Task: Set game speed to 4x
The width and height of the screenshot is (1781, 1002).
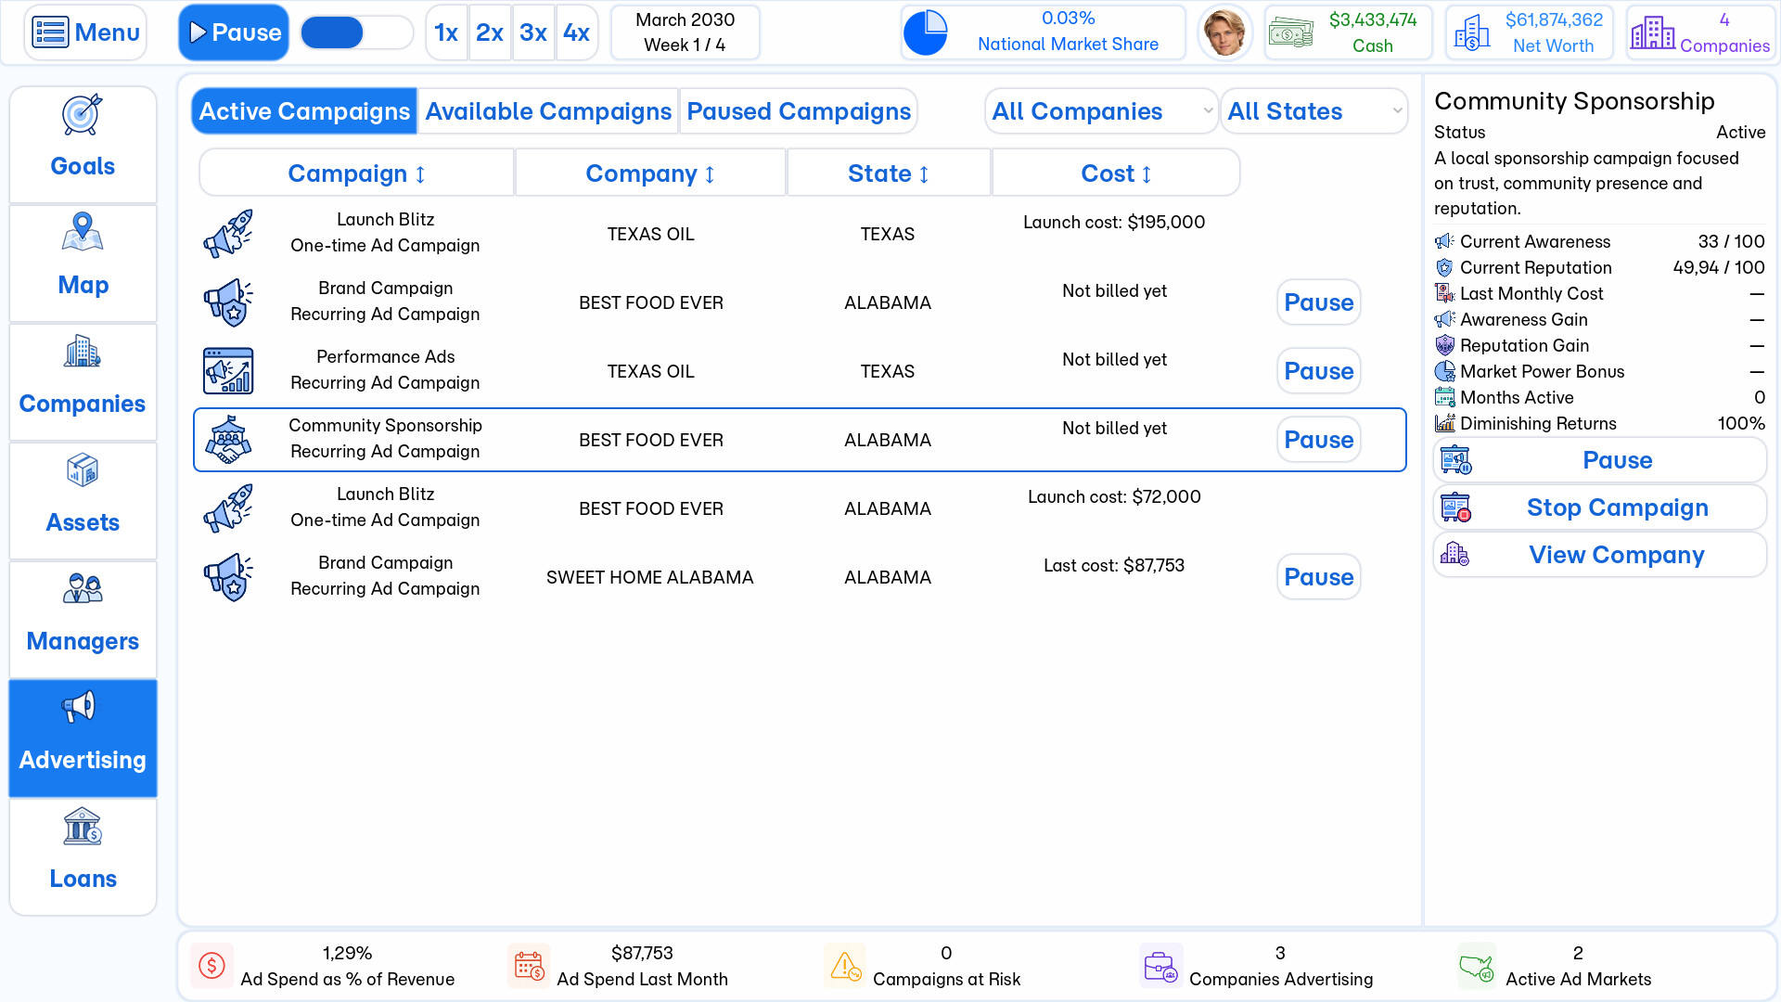Action: [x=577, y=32]
